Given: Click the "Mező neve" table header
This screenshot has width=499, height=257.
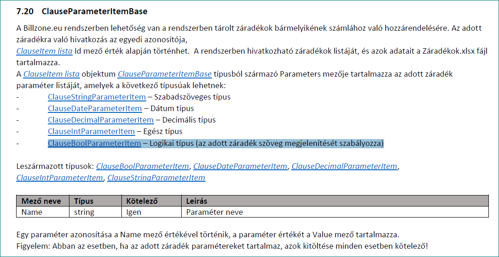Looking at the screenshot, I should [43, 201].
